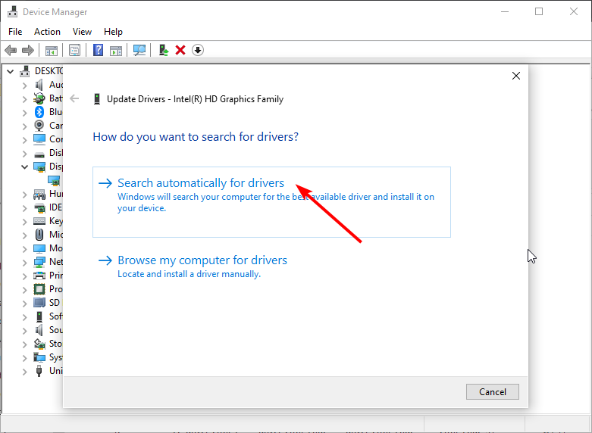Click the blue Help question mark toolbar icon
The image size is (592, 433).
point(99,50)
